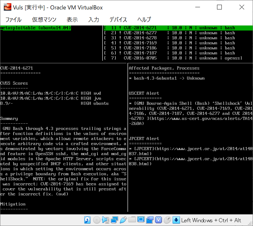The width and height of the screenshot is (253, 226).
Task: Click the hard disk activity status icon
Action: coord(87,220)
